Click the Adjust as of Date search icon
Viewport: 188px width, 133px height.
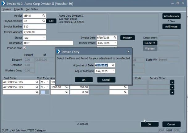(x=113, y=65)
